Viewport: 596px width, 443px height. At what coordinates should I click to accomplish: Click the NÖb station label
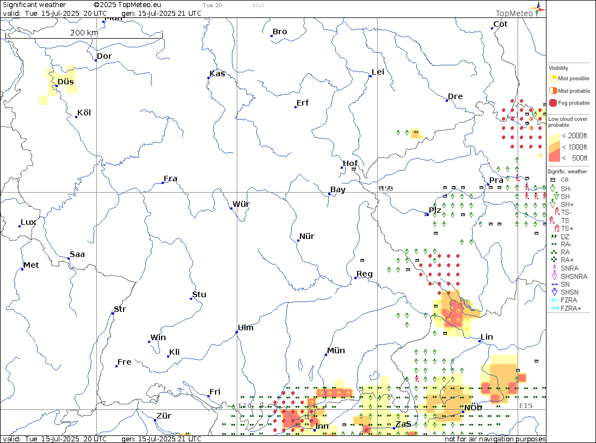[x=473, y=408]
